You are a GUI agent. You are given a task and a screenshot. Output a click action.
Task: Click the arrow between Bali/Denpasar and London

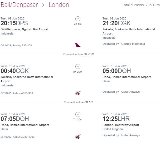click(x=43, y=5)
